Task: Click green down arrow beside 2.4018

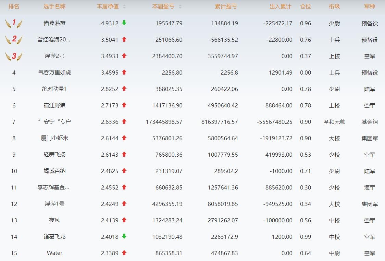Action: coord(124,236)
